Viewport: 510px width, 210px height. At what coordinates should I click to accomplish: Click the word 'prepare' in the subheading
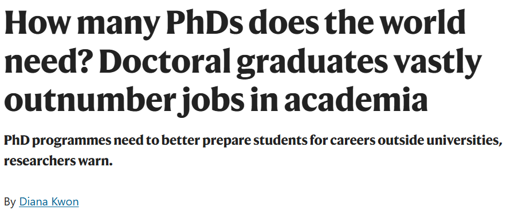(x=226, y=142)
